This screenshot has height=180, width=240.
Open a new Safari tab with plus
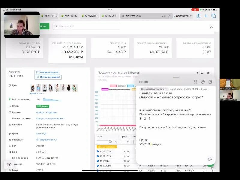pos(206,16)
